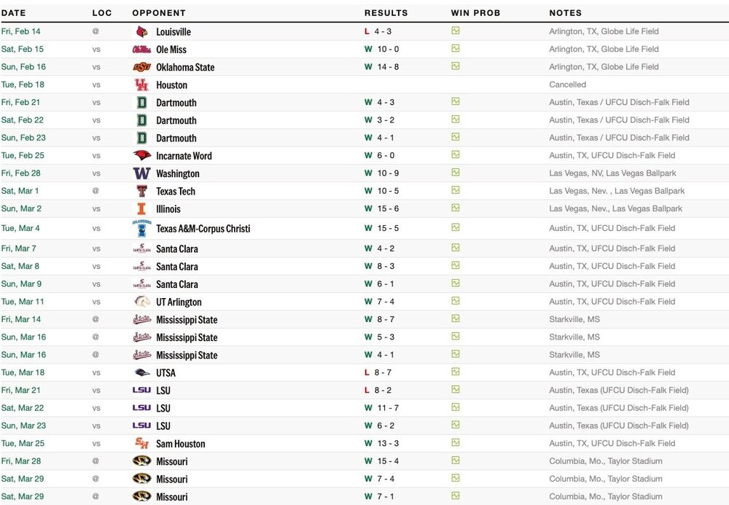Open win probability chart for Louisville game

456,31
